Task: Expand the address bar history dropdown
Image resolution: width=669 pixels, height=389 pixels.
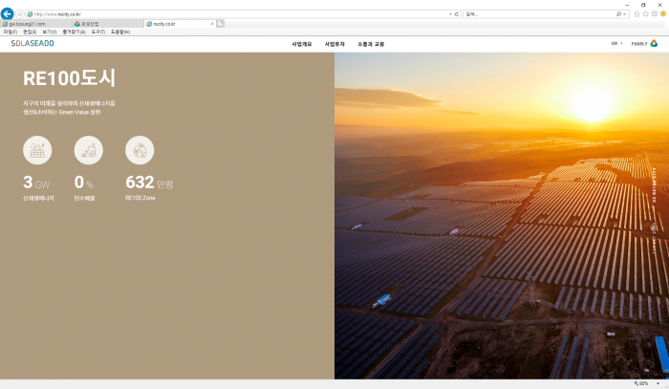Action: [x=450, y=14]
